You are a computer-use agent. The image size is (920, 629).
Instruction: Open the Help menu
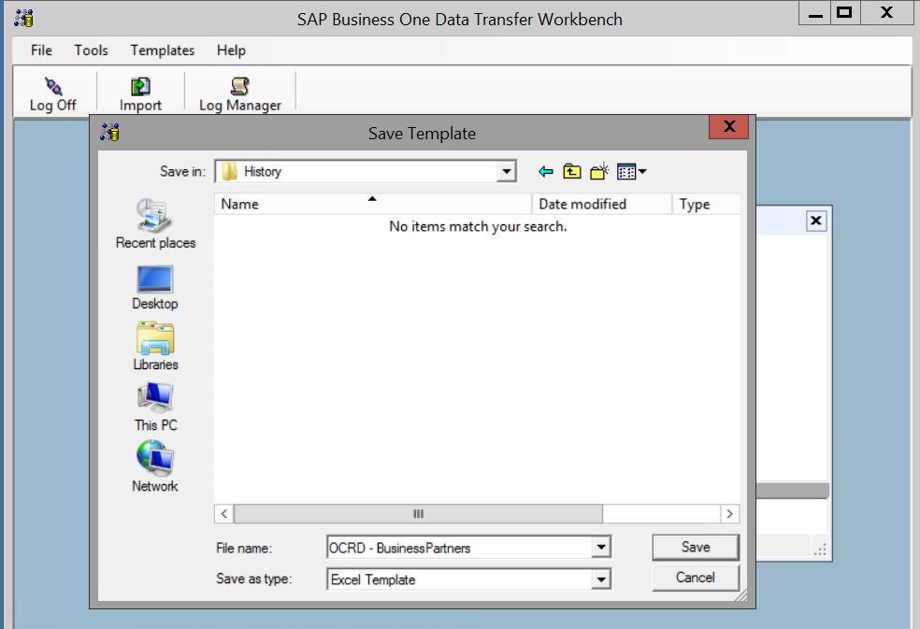pyautogui.click(x=231, y=50)
